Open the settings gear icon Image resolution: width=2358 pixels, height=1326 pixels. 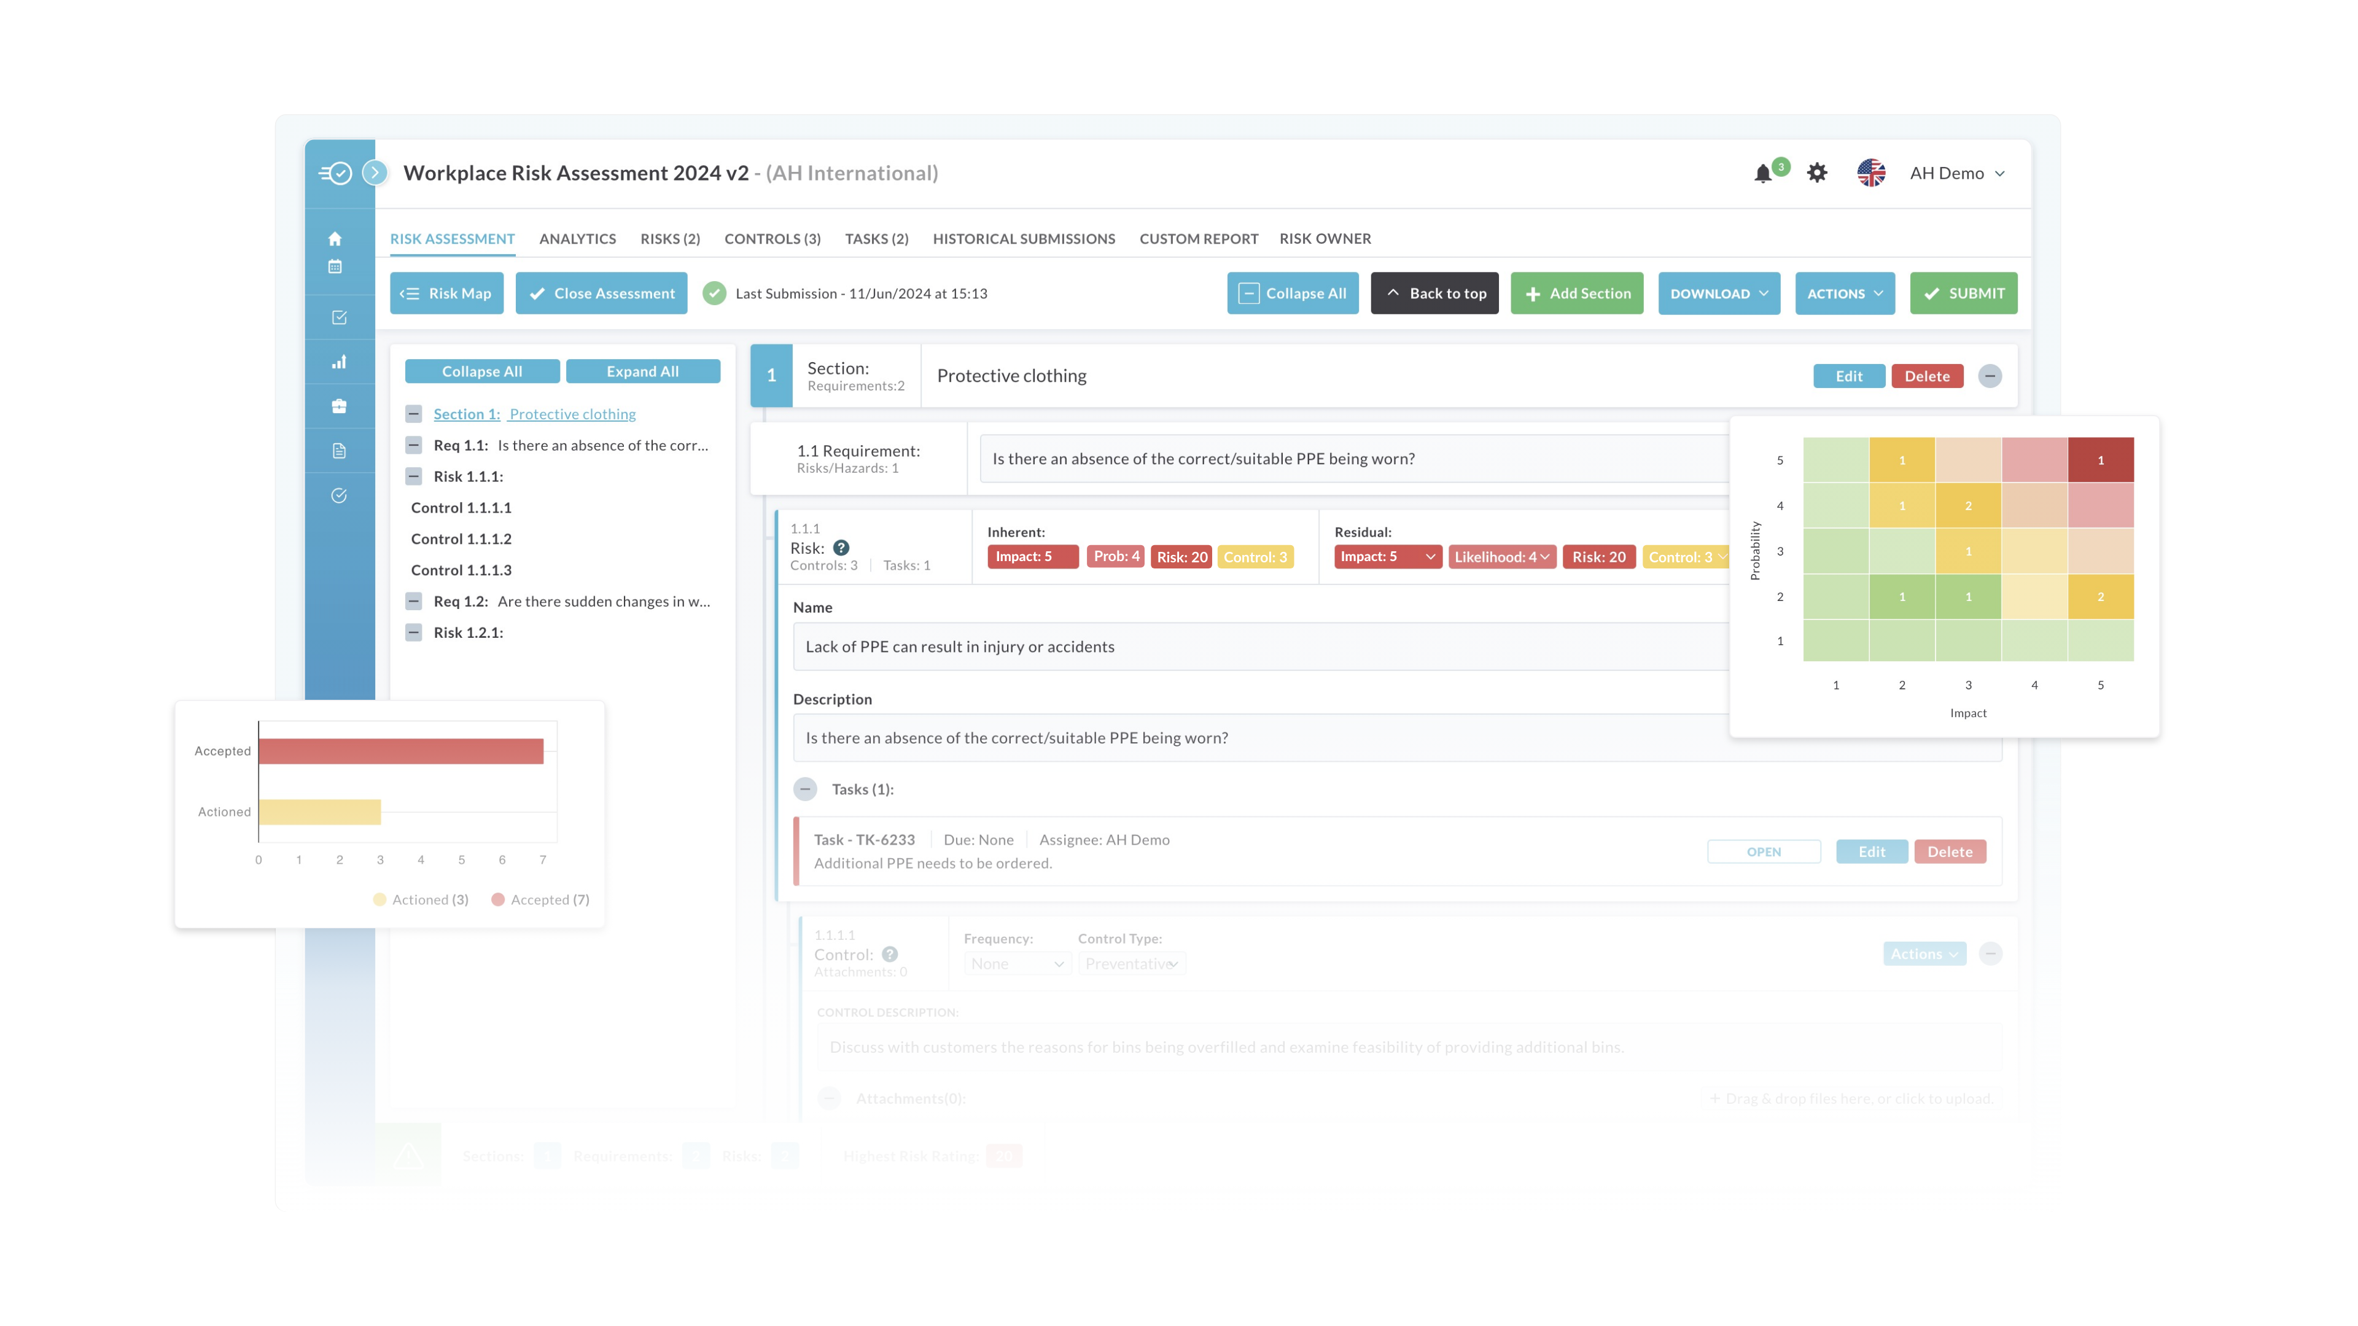pos(1817,173)
